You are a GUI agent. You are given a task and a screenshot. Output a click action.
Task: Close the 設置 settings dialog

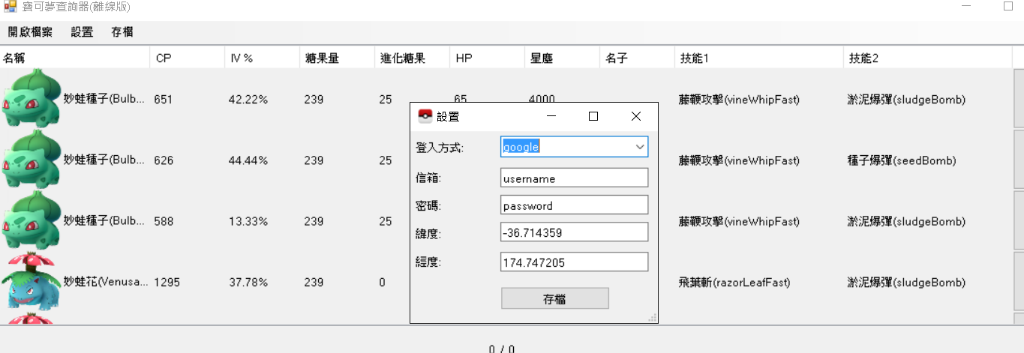coord(636,116)
